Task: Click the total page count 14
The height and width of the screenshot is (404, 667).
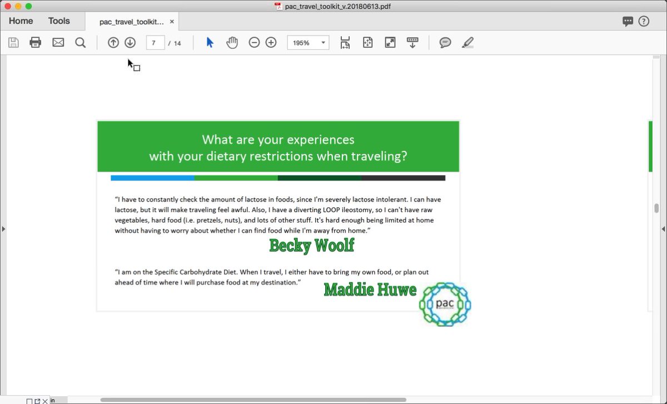Action: [x=177, y=43]
